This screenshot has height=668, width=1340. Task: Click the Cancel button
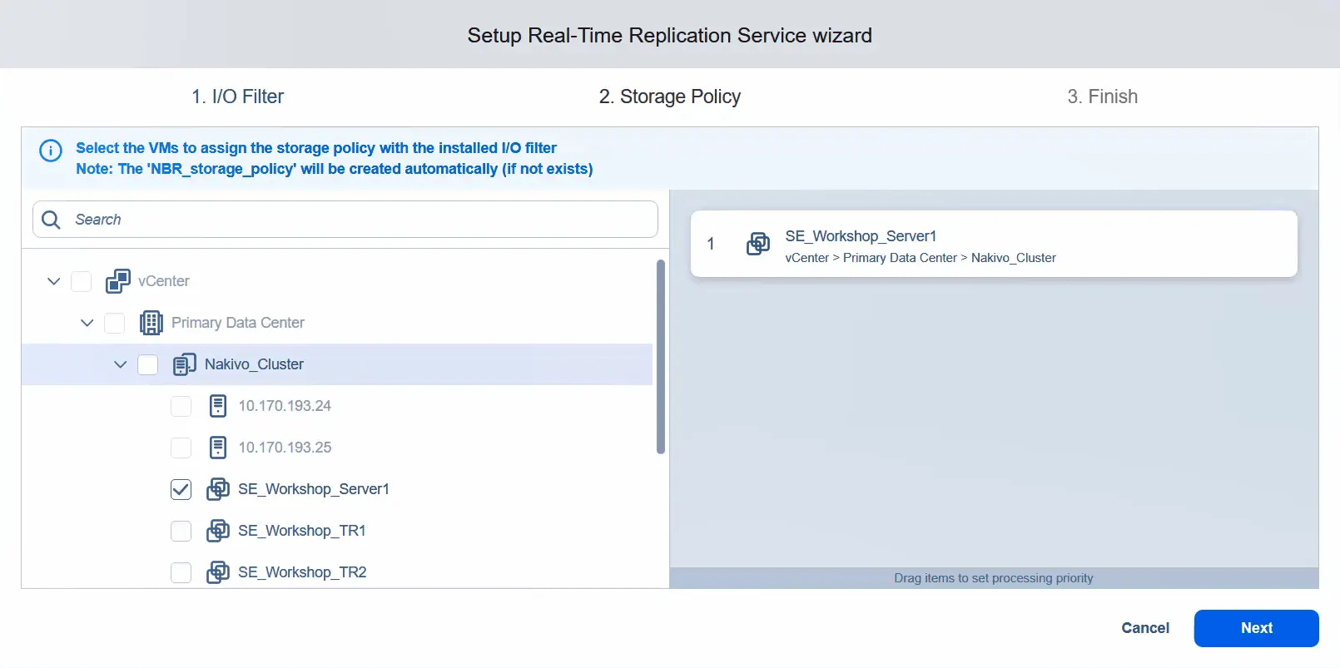[1145, 628]
